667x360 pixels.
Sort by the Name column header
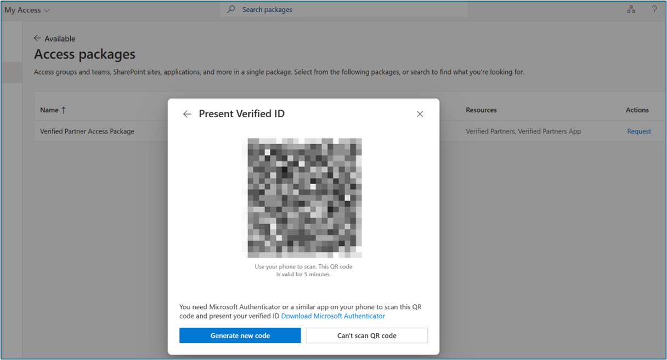click(x=49, y=110)
